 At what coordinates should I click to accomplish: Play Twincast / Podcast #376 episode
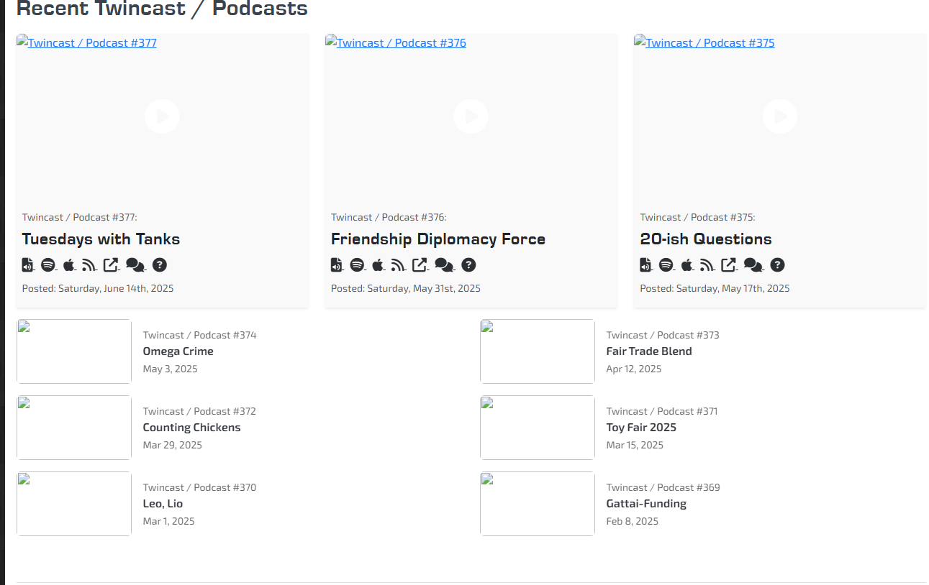point(471,116)
